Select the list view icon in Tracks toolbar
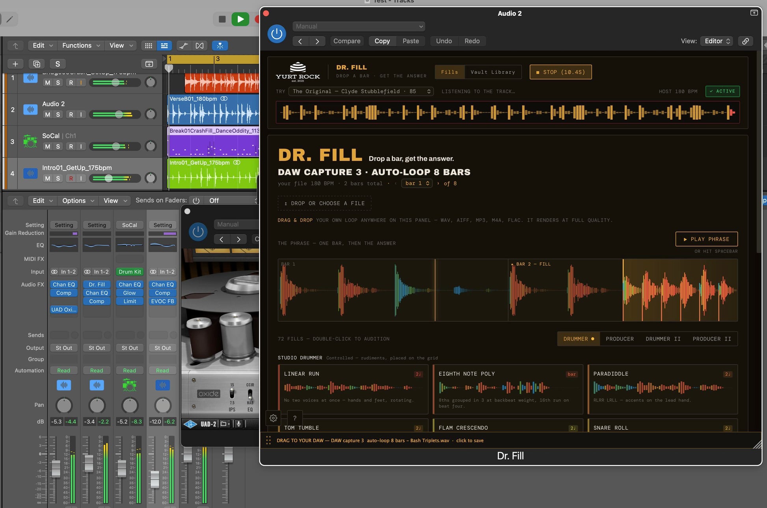 point(164,46)
